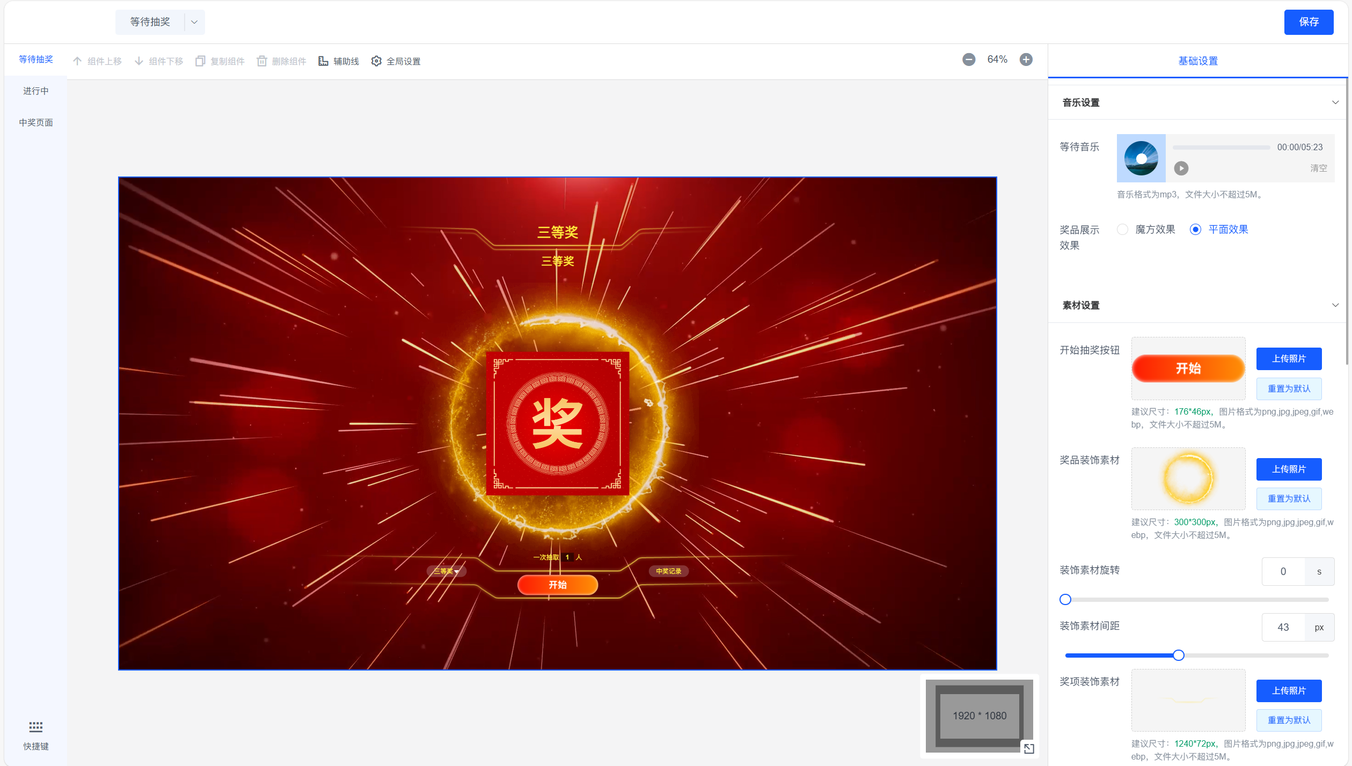Select the 魔方效果 radio option
Viewport: 1352px width, 766px height.
1122,230
